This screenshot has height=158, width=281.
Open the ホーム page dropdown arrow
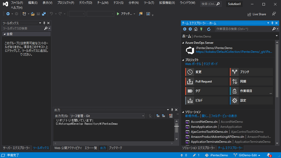277,36
